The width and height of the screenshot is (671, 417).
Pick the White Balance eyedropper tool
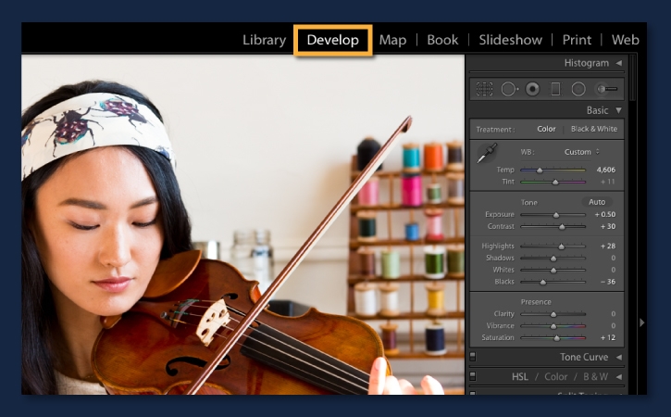point(487,153)
